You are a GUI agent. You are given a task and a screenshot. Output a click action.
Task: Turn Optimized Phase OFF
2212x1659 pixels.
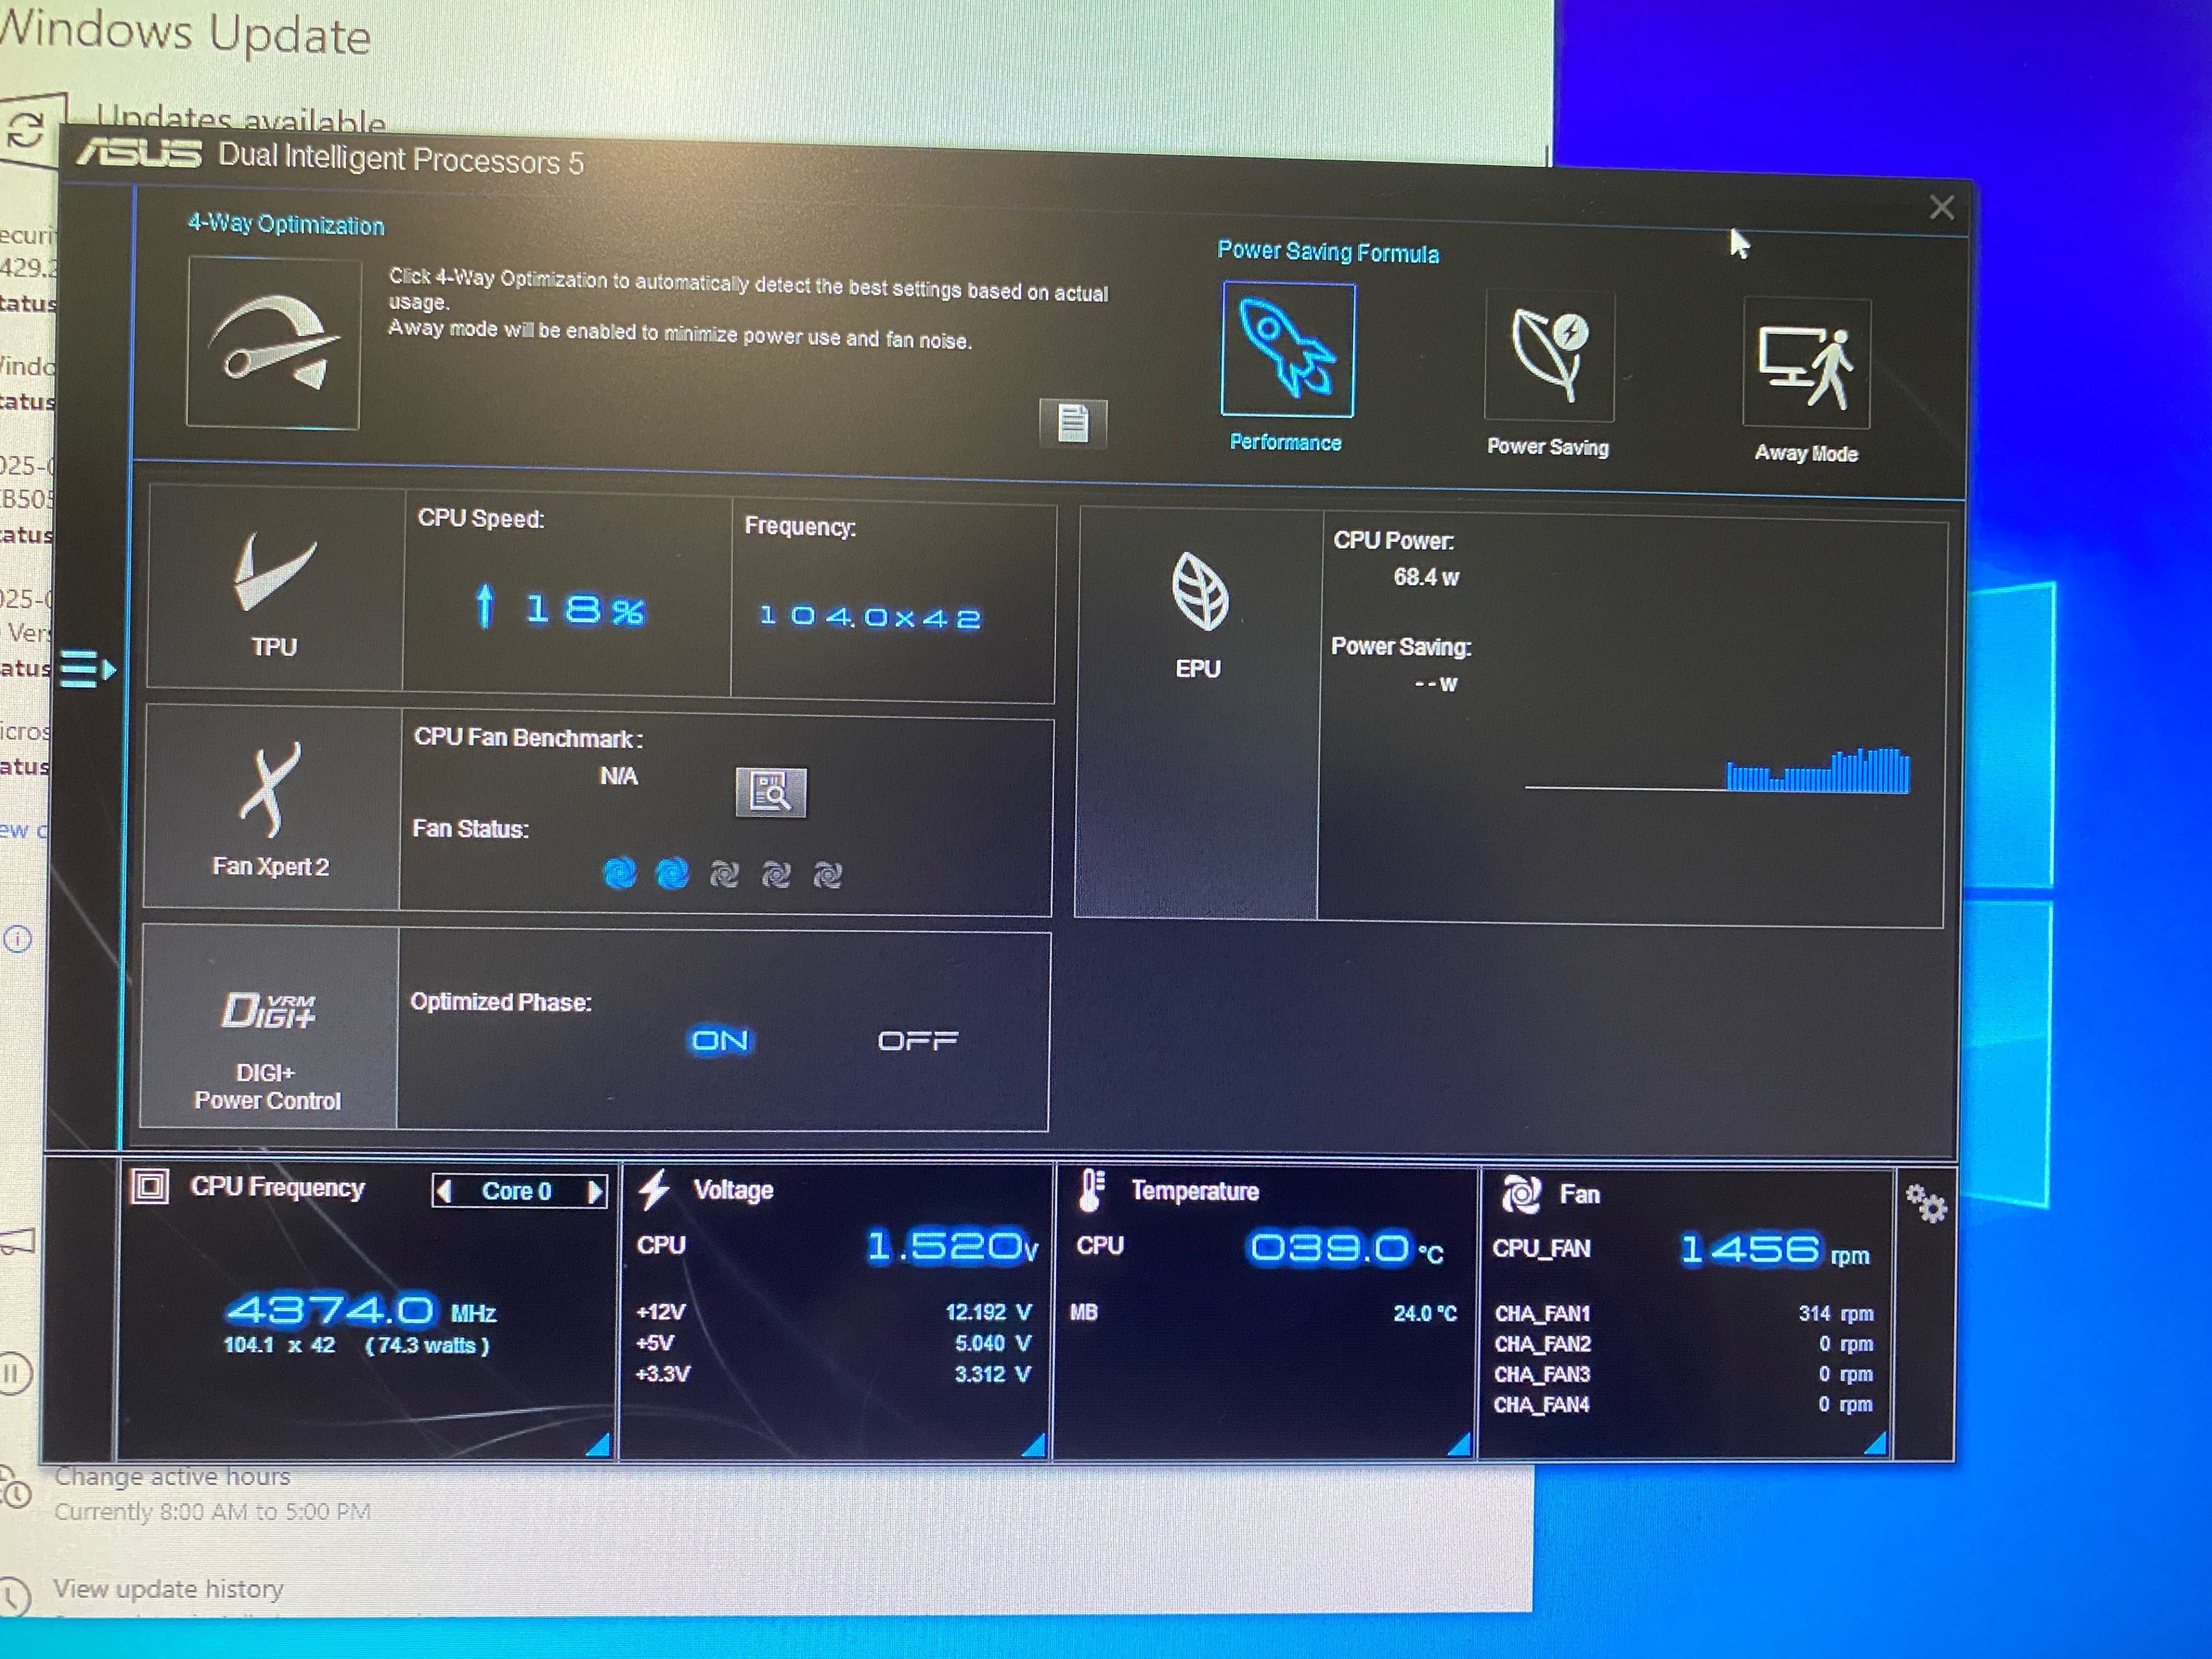pyautogui.click(x=918, y=1041)
